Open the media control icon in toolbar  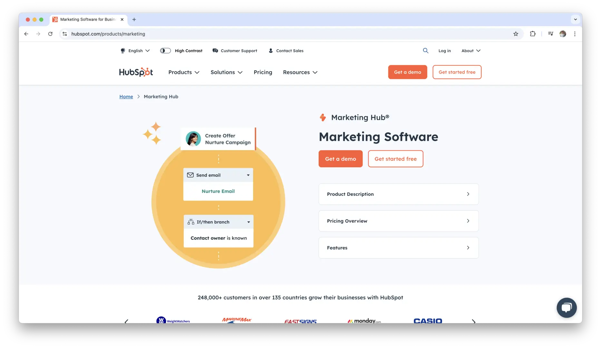click(550, 34)
